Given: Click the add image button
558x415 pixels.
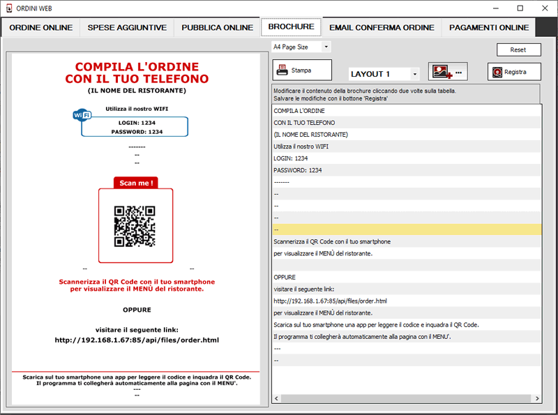Looking at the screenshot, I should click(x=448, y=72).
